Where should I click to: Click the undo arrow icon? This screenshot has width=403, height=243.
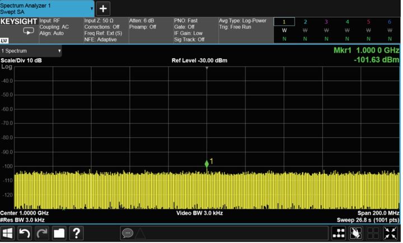[x=25, y=233]
